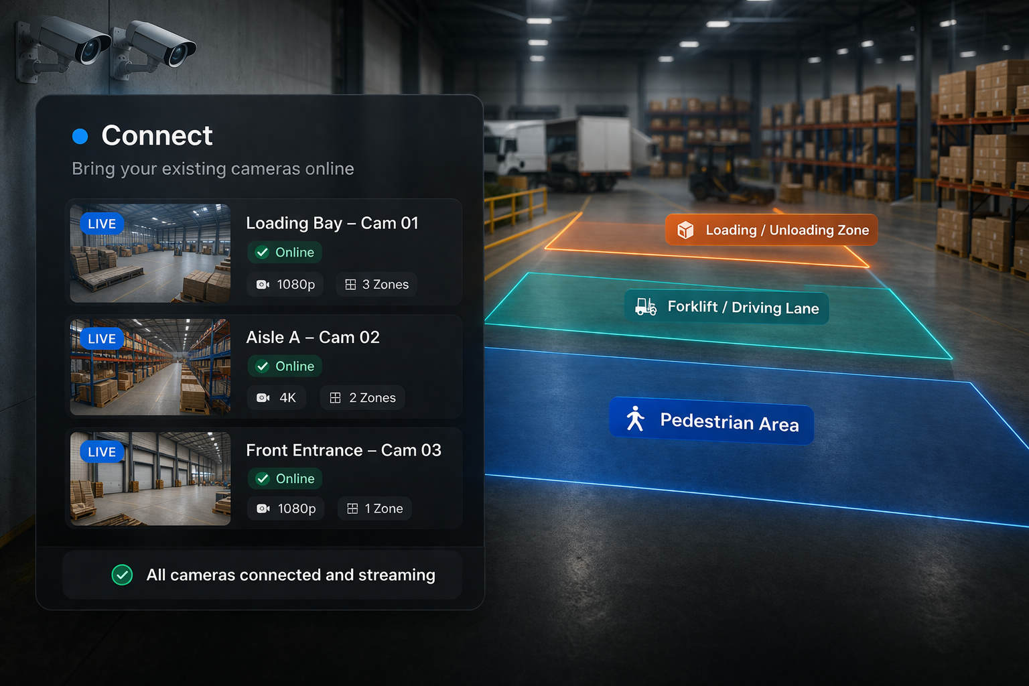This screenshot has width=1029, height=686.
Task: Click the camera resolution icon on Cam 01
Action: [263, 284]
